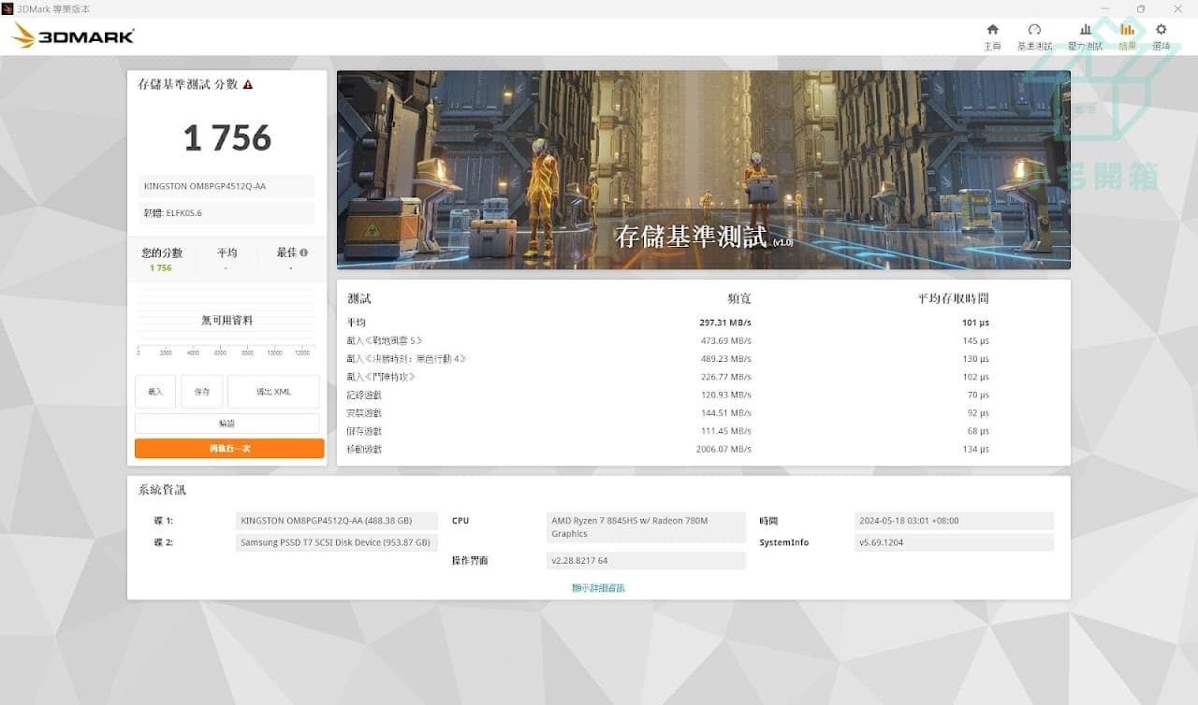Screen dimensions: 1198x705
Task: Click the AMD Ryzen 7 8845HS CPU field
Action: [x=647, y=527]
